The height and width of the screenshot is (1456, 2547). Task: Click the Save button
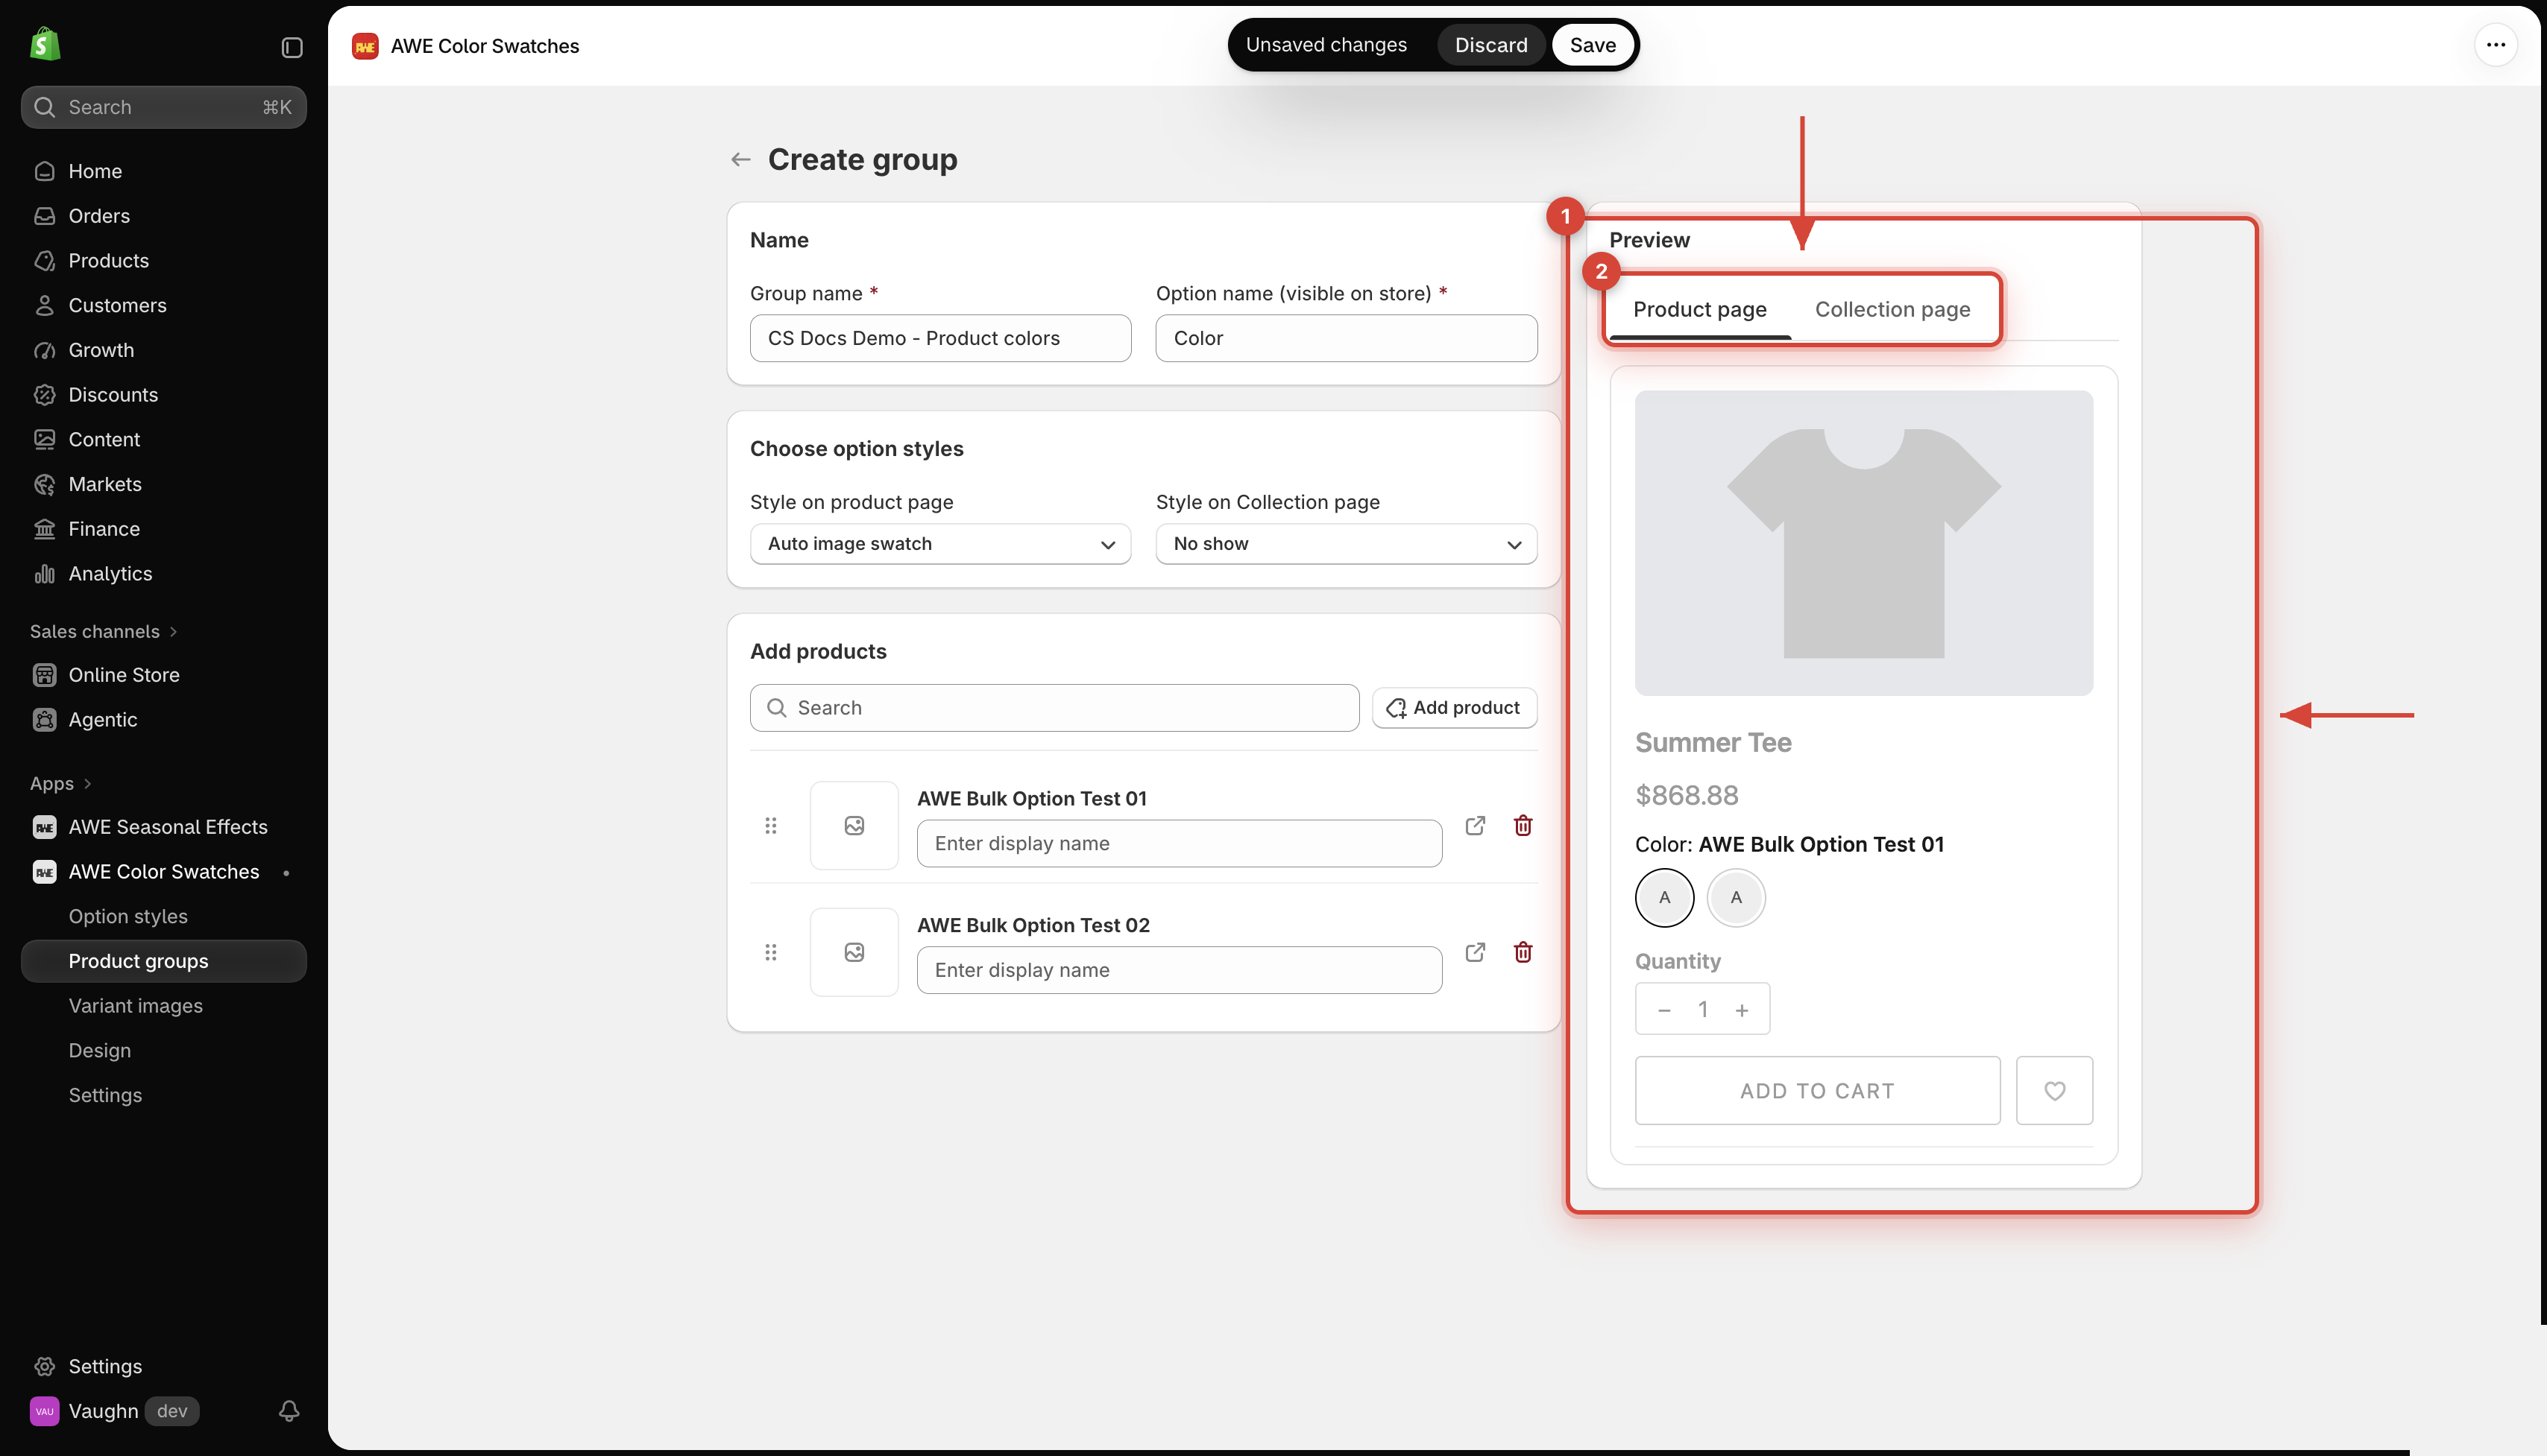(x=1592, y=45)
